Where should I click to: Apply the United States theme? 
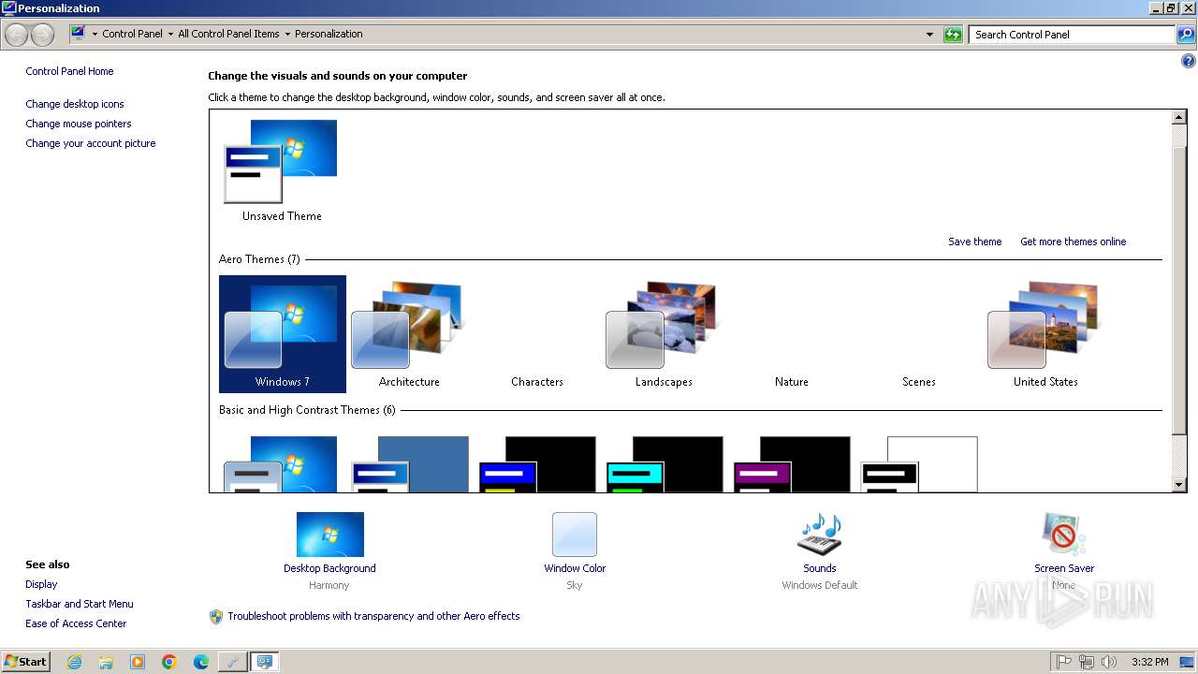coord(1045,334)
